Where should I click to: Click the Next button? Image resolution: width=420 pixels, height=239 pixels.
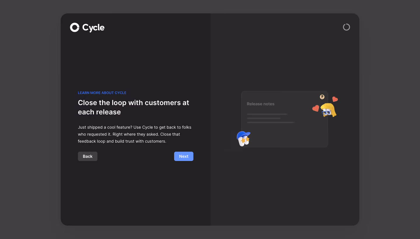point(184,156)
